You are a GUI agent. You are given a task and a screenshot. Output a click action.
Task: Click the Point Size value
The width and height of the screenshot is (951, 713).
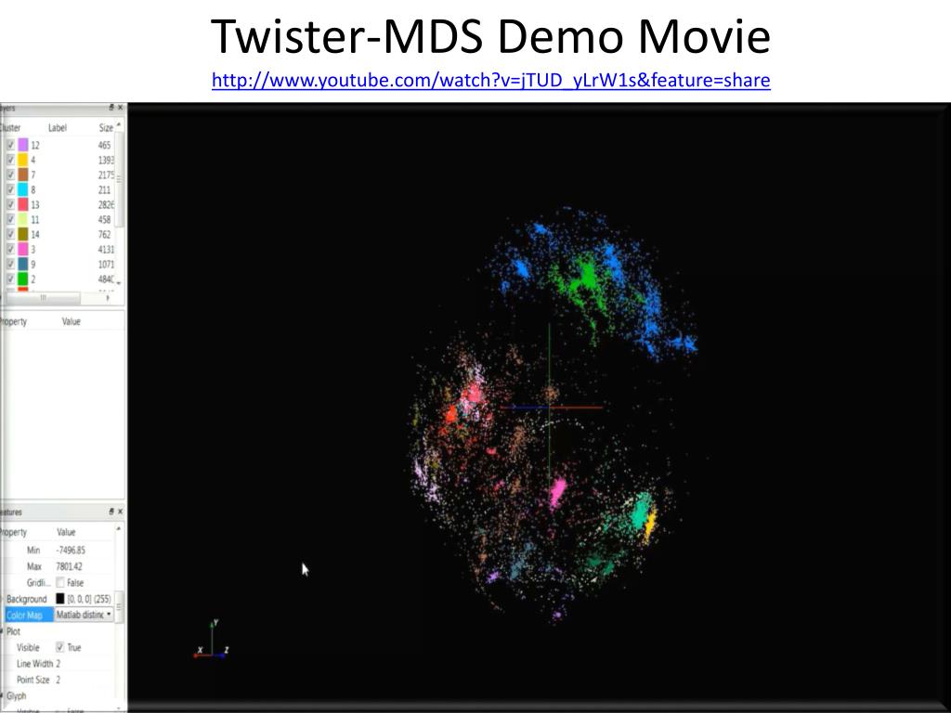(59, 680)
